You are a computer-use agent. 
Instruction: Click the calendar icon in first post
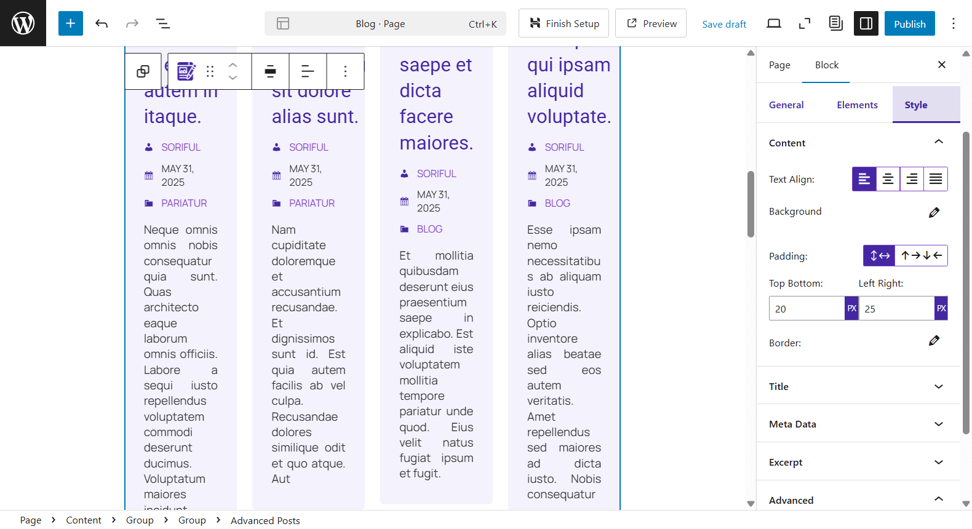tap(149, 175)
